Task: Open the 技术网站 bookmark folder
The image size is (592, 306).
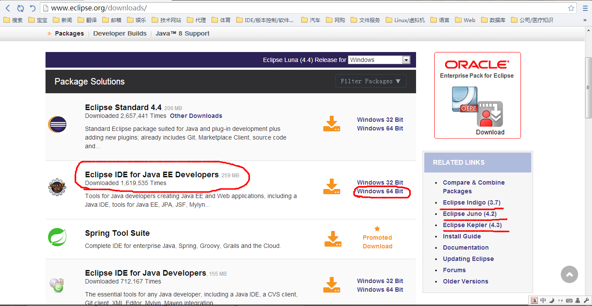Action: (166, 20)
